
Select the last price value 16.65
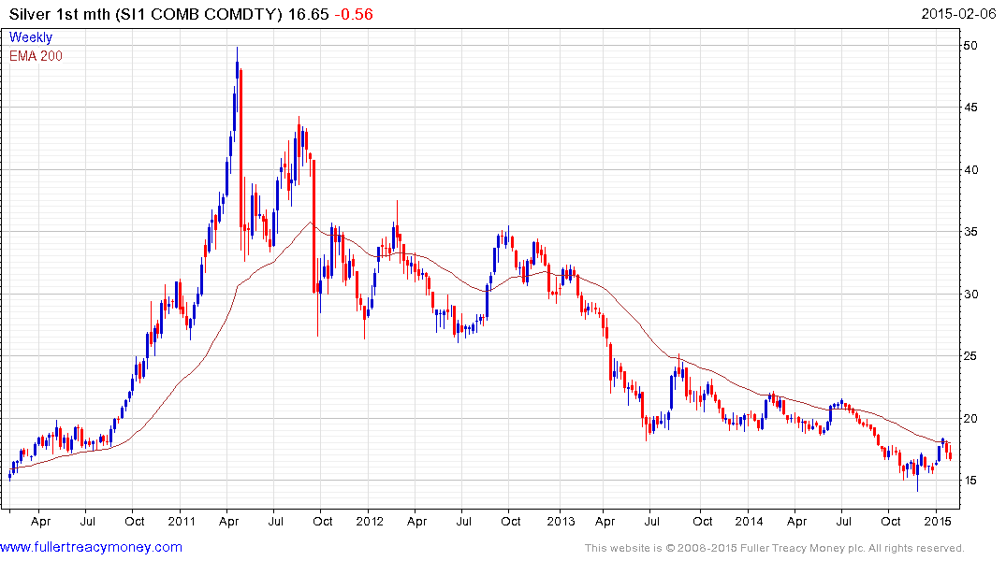point(309,14)
